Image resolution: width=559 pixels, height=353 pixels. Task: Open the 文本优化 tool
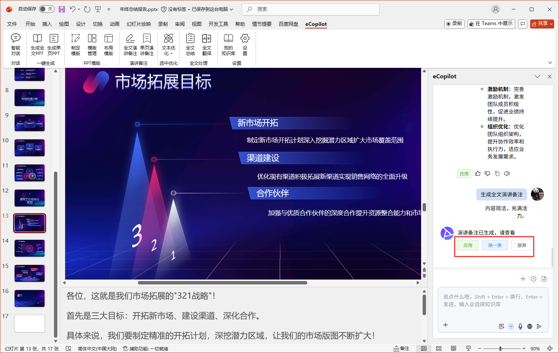169,45
